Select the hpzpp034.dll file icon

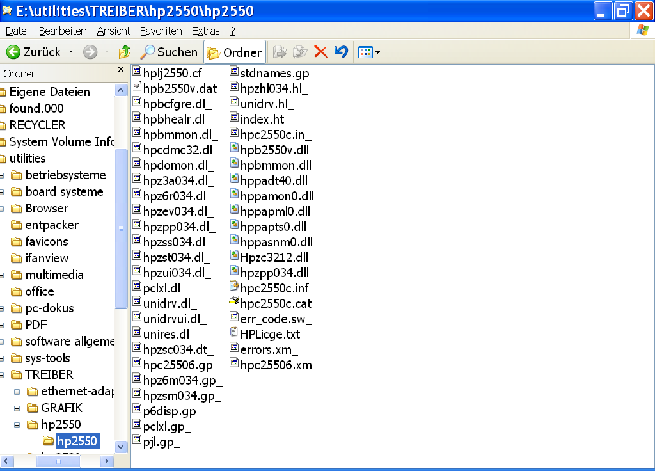pos(234,271)
